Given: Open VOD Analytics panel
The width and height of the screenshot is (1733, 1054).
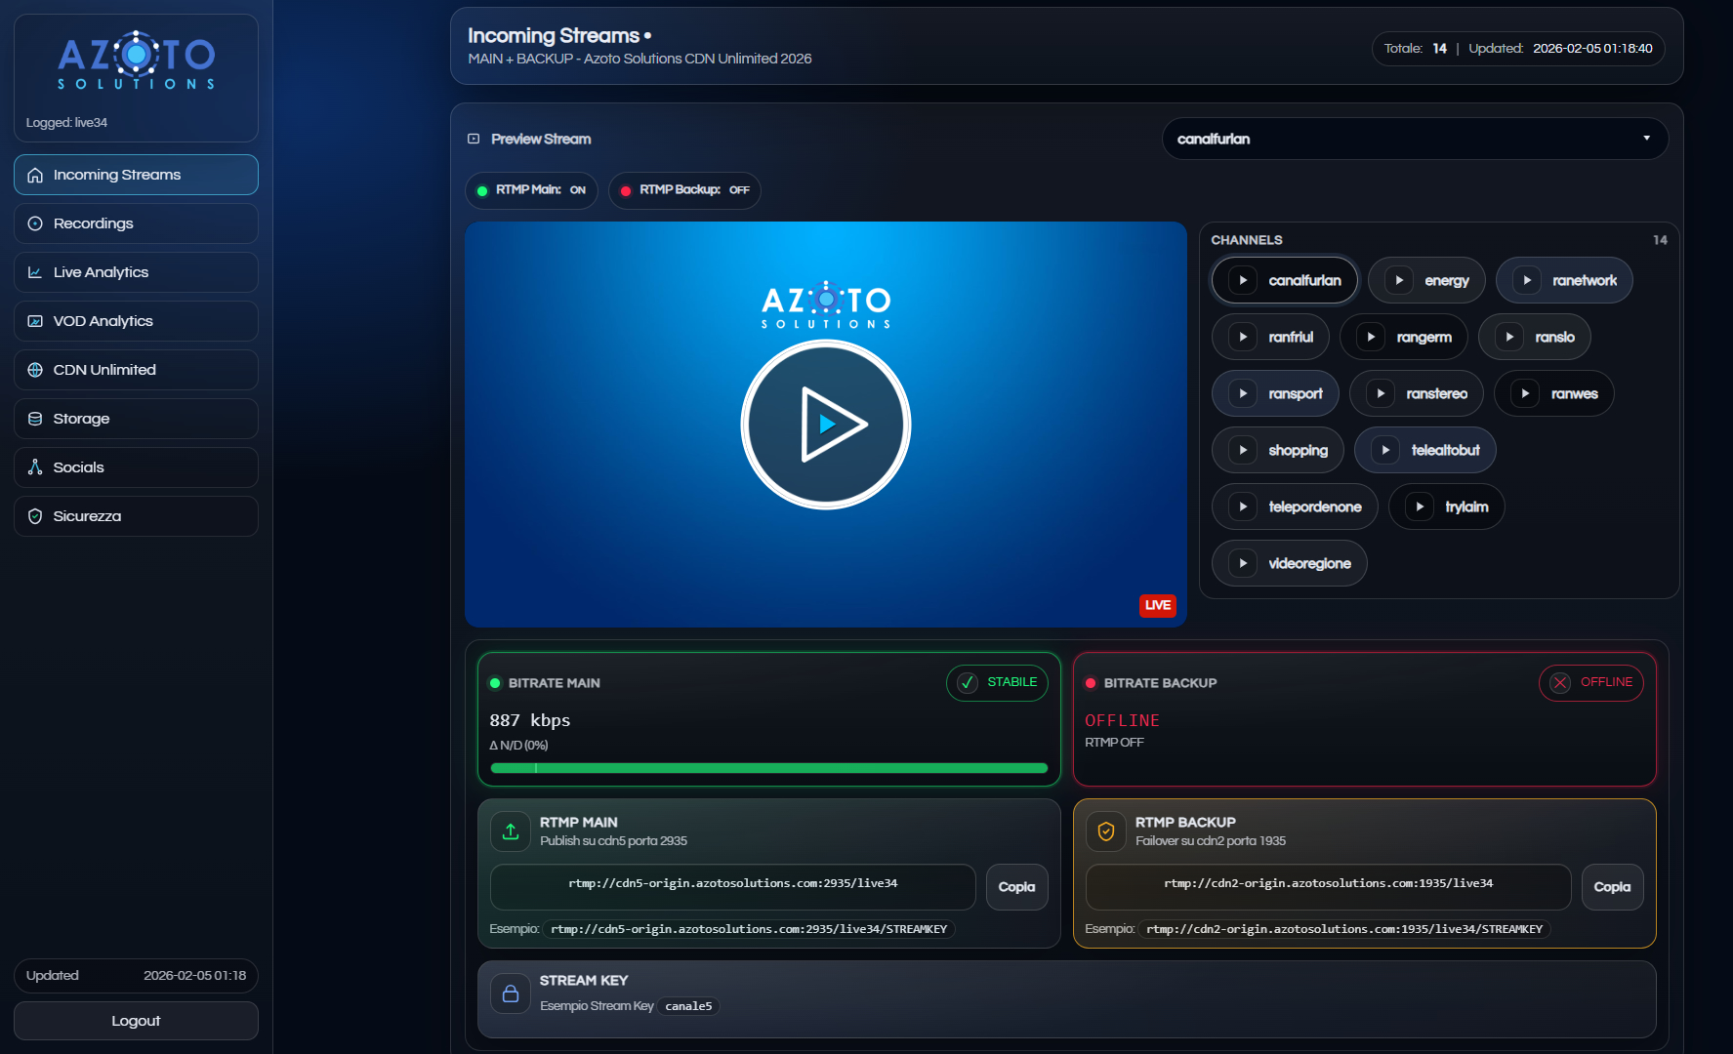Looking at the screenshot, I should tap(136, 320).
